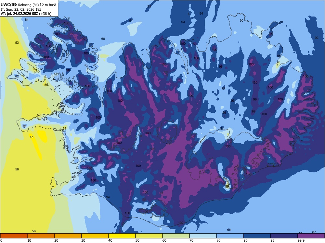This screenshot has width=325, height=243.
Task: Select the 30–40 amber legend swatch
Action: (x=95, y=236)
